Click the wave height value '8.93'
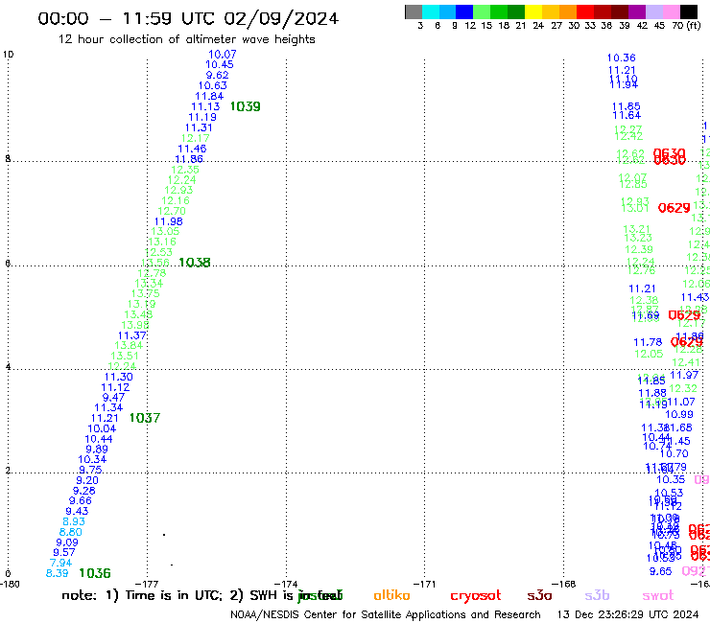 pyautogui.click(x=74, y=521)
